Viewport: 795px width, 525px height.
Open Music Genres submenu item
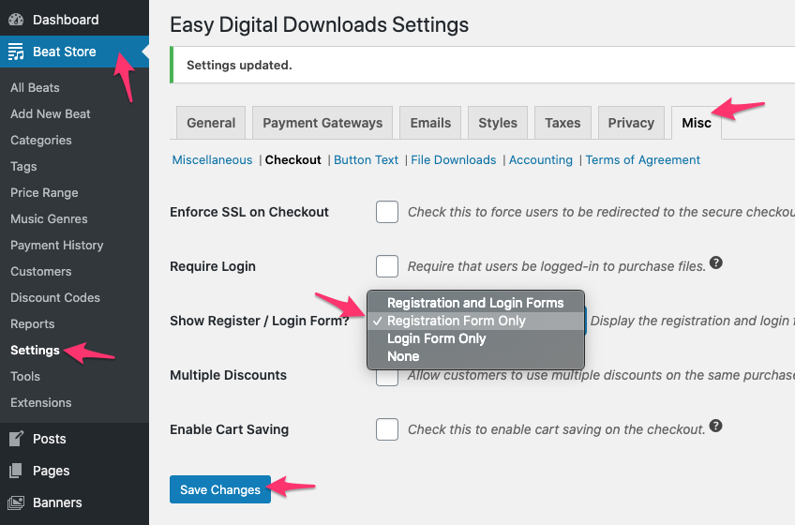(x=49, y=219)
